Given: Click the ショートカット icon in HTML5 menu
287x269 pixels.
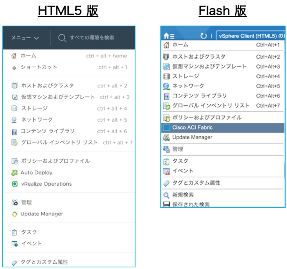Looking at the screenshot, I should pos(14,68).
